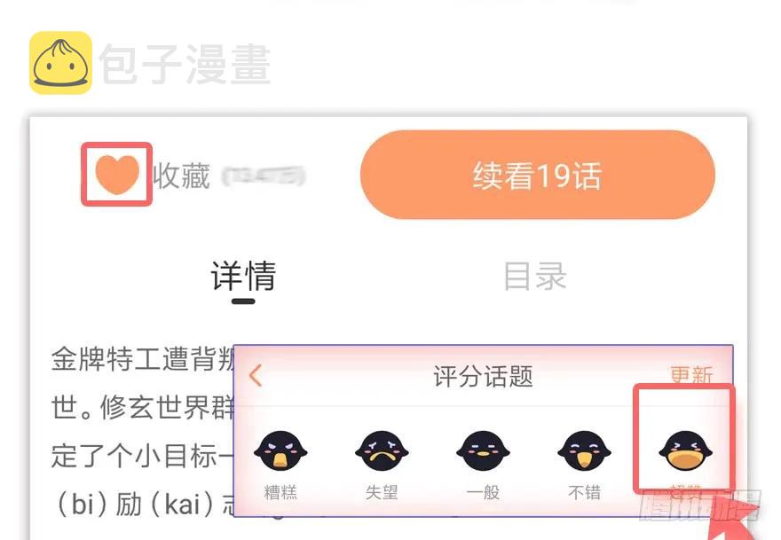This screenshot has height=540, width=781.
Task: Open the 目录 tab
Action: [x=535, y=276]
